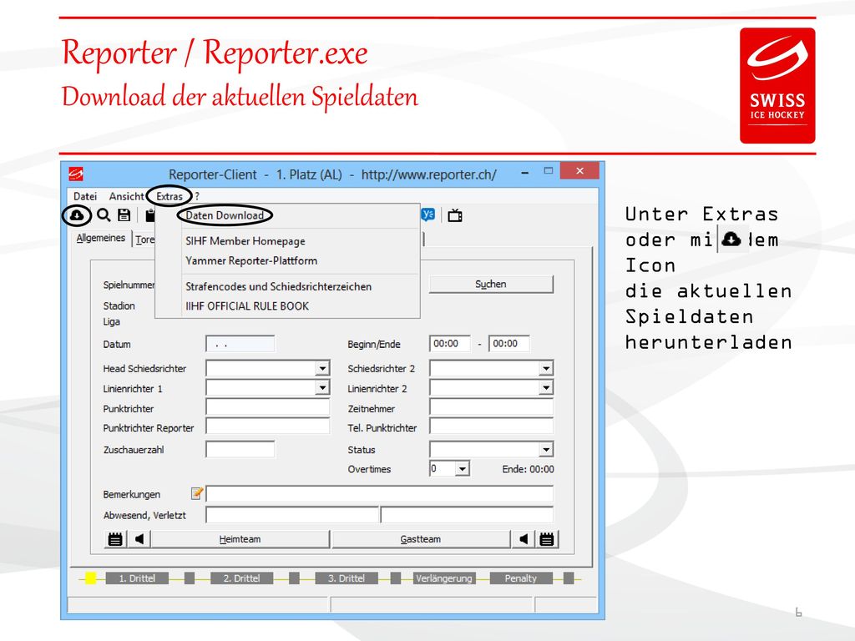
Task: Open Strafencodes und Schiedsrichterzeichen menu entry
Action: [279, 286]
